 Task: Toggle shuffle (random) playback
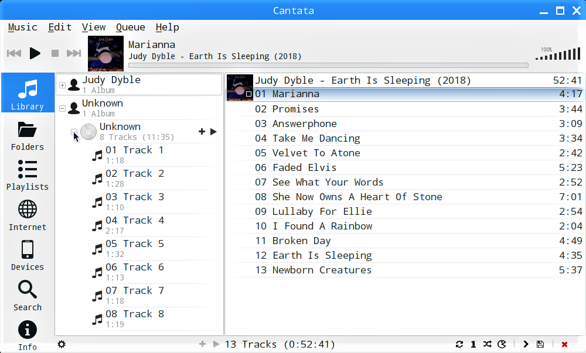coord(487,344)
